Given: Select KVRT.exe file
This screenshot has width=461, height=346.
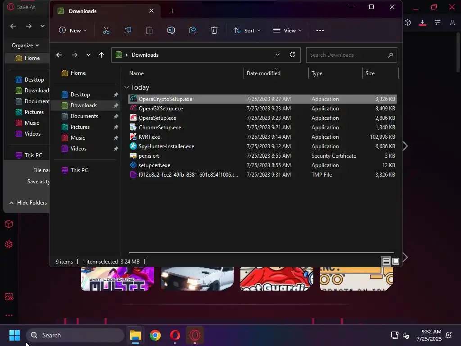Looking at the screenshot, I should pos(262,137).
